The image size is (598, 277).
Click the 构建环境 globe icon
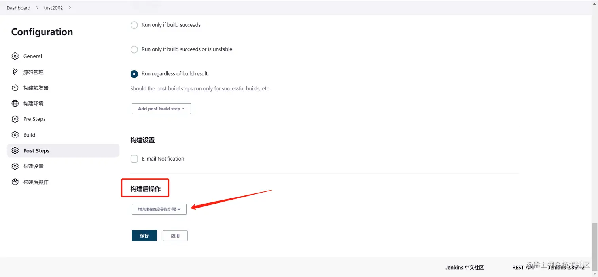pos(15,103)
